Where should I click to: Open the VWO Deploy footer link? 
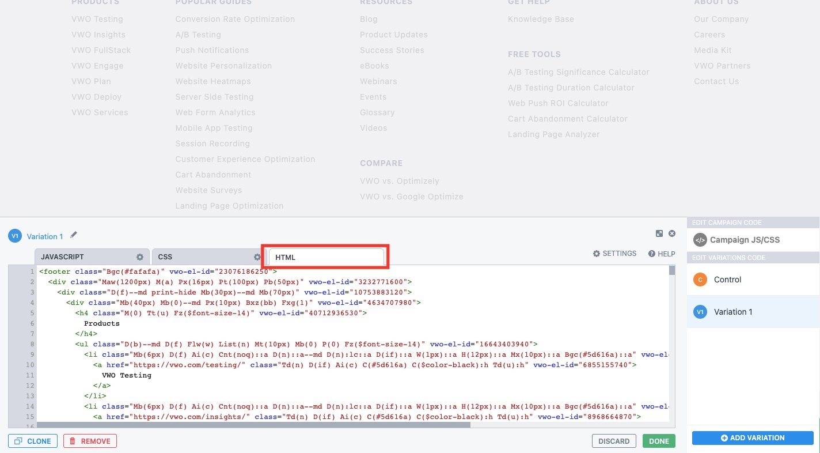96,97
